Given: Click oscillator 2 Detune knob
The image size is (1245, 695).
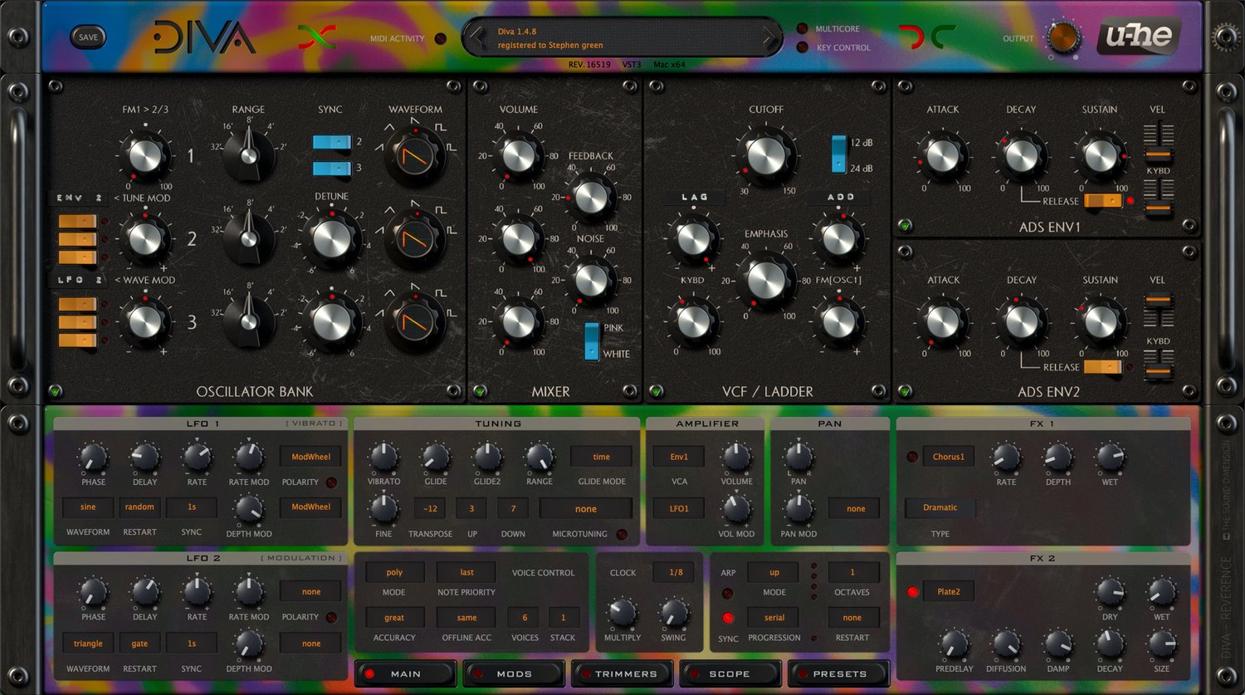Looking at the screenshot, I should coord(331,238).
